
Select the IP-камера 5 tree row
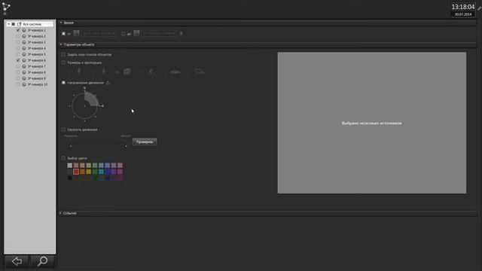pyautogui.click(x=32, y=54)
